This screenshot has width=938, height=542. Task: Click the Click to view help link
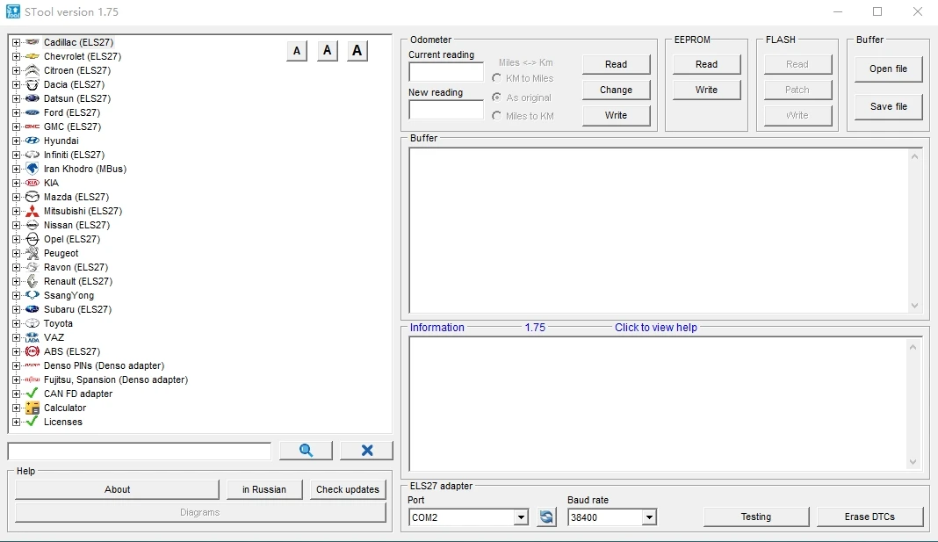click(x=656, y=328)
